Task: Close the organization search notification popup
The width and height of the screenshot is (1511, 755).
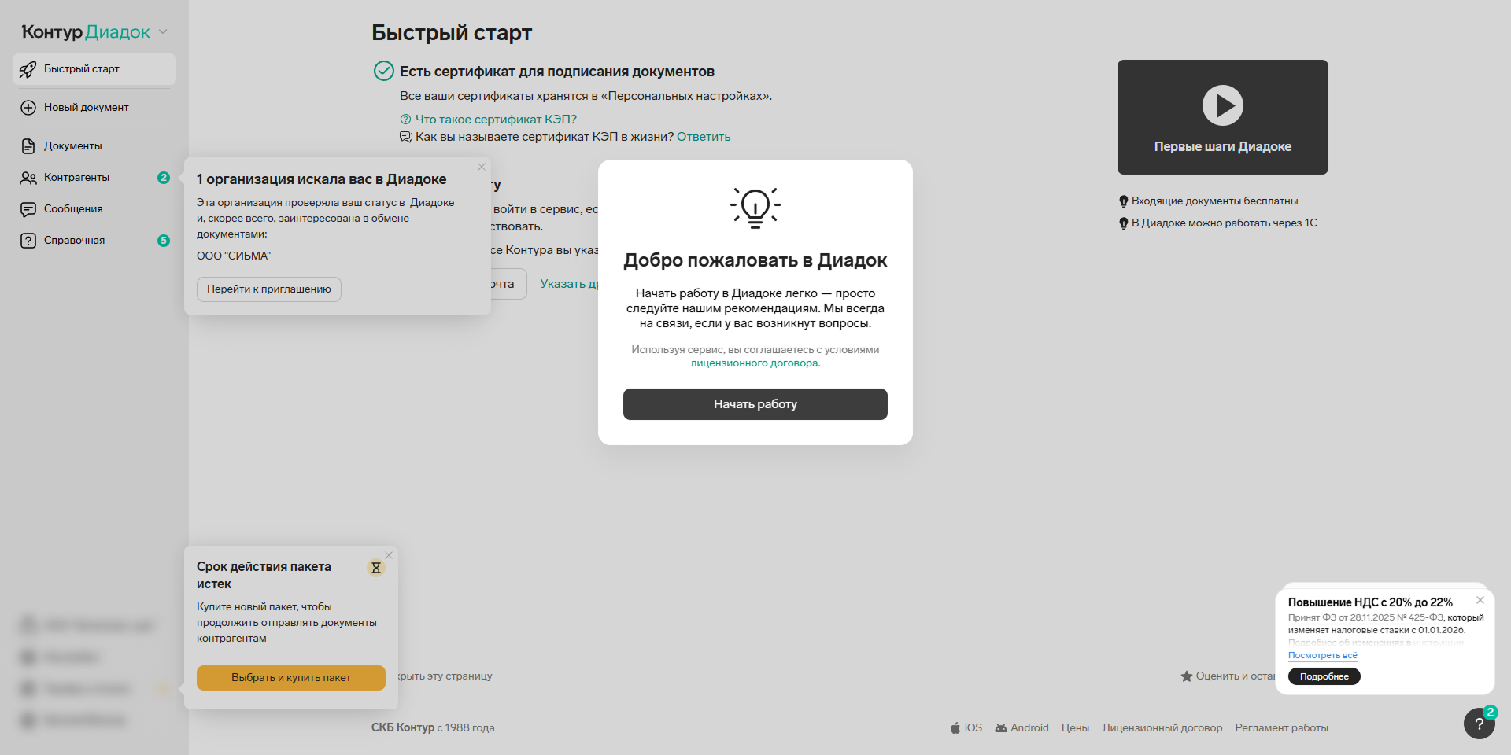Action: [x=482, y=167]
